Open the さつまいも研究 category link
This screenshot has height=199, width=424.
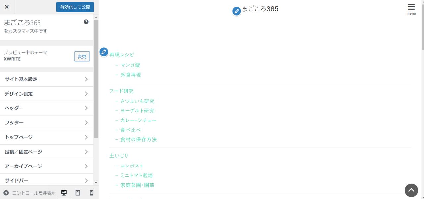click(137, 101)
